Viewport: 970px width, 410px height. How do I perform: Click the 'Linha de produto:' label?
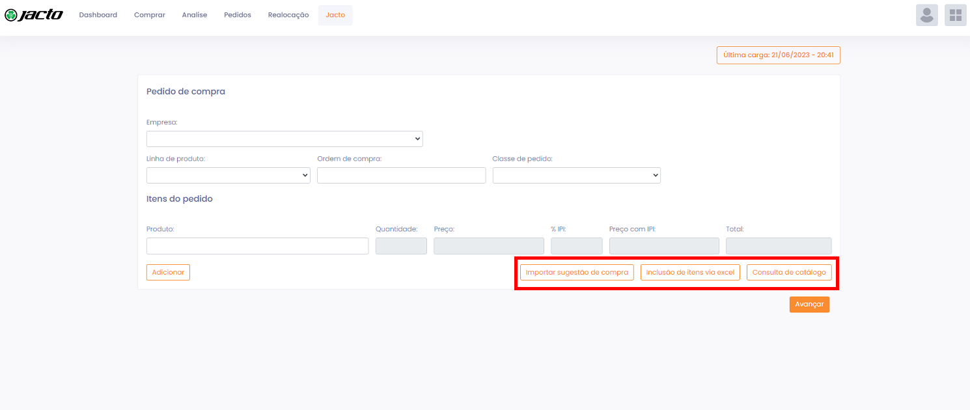pyautogui.click(x=176, y=159)
